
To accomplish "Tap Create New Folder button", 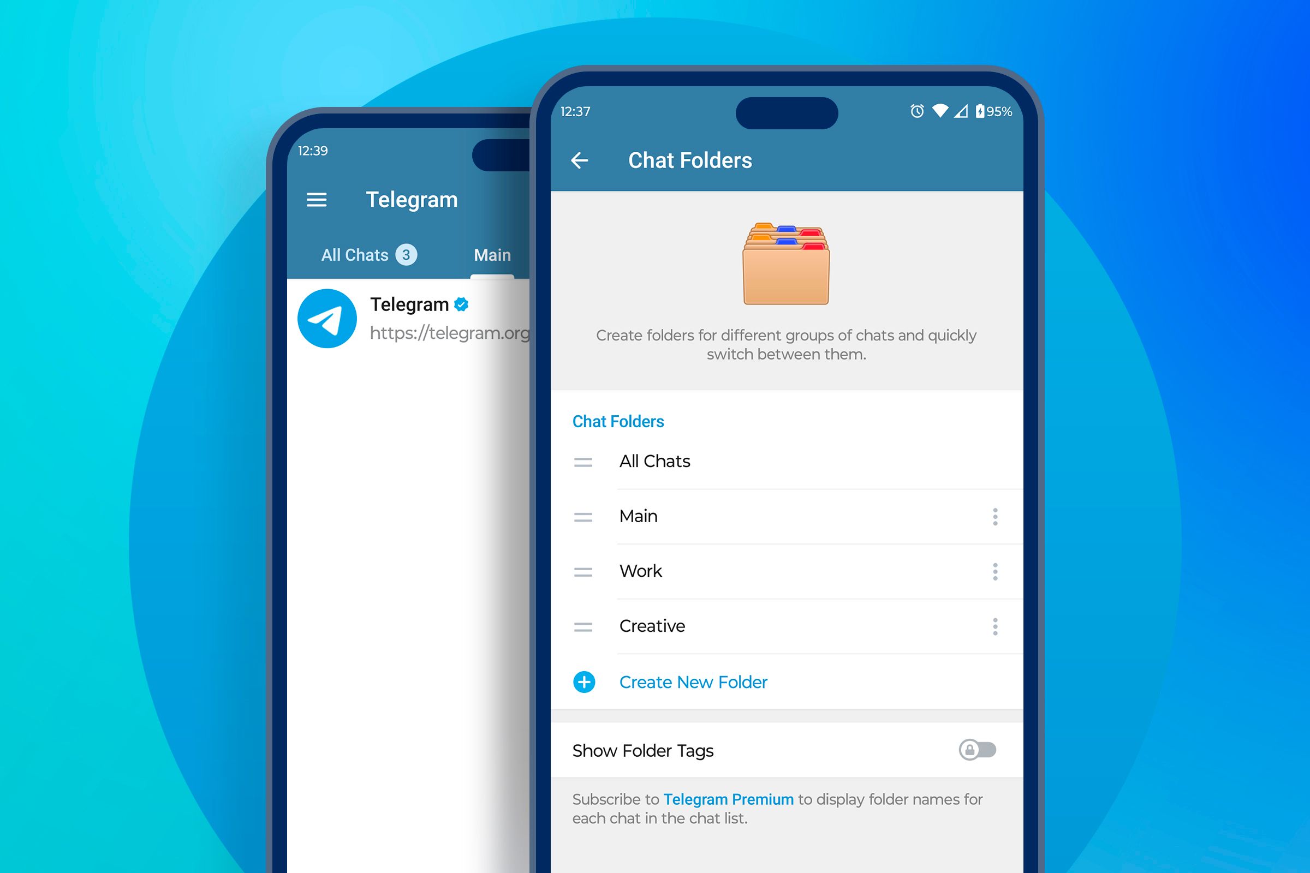I will click(x=695, y=682).
